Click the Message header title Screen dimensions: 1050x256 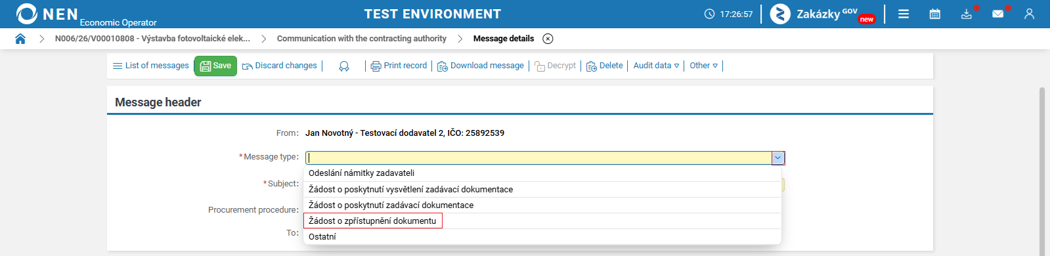(158, 102)
